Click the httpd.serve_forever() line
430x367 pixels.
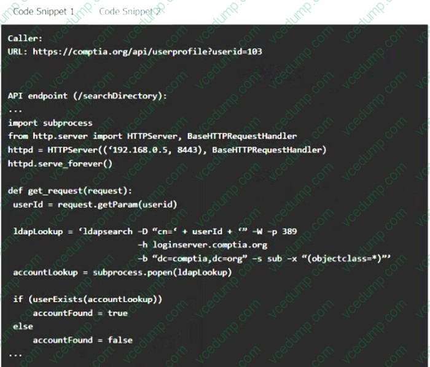pyautogui.click(x=60, y=164)
